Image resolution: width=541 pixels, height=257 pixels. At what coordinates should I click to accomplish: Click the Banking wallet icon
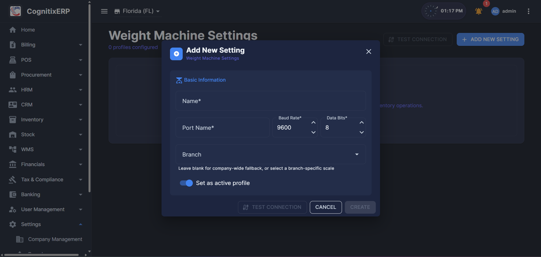coord(13,195)
